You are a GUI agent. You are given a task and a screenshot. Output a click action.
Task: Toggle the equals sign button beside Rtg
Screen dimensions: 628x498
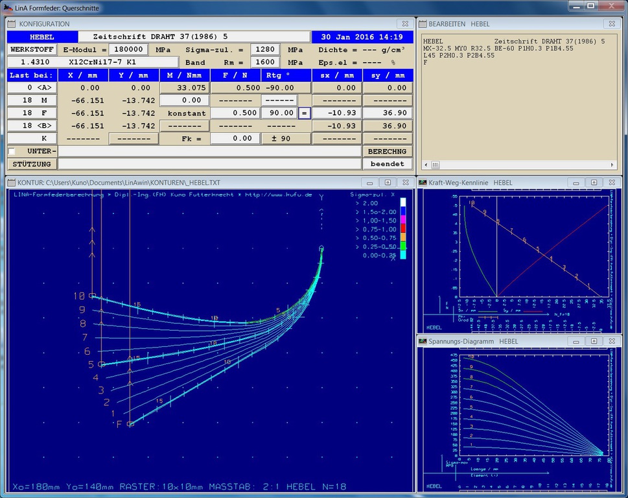pyautogui.click(x=305, y=113)
